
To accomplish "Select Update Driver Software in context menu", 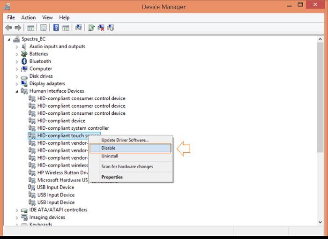I will (x=125, y=140).
